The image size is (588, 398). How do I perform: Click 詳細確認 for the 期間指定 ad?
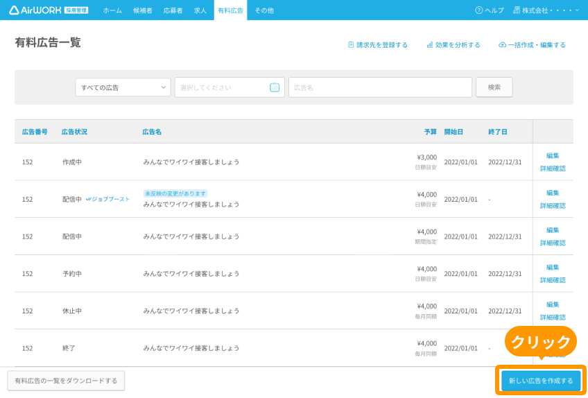pyautogui.click(x=553, y=243)
